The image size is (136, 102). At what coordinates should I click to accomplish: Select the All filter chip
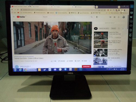pyautogui.click(x=96, y=29)
